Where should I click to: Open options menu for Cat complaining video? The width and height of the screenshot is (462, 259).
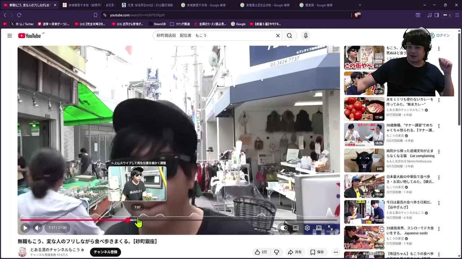(x=439, y=152)
